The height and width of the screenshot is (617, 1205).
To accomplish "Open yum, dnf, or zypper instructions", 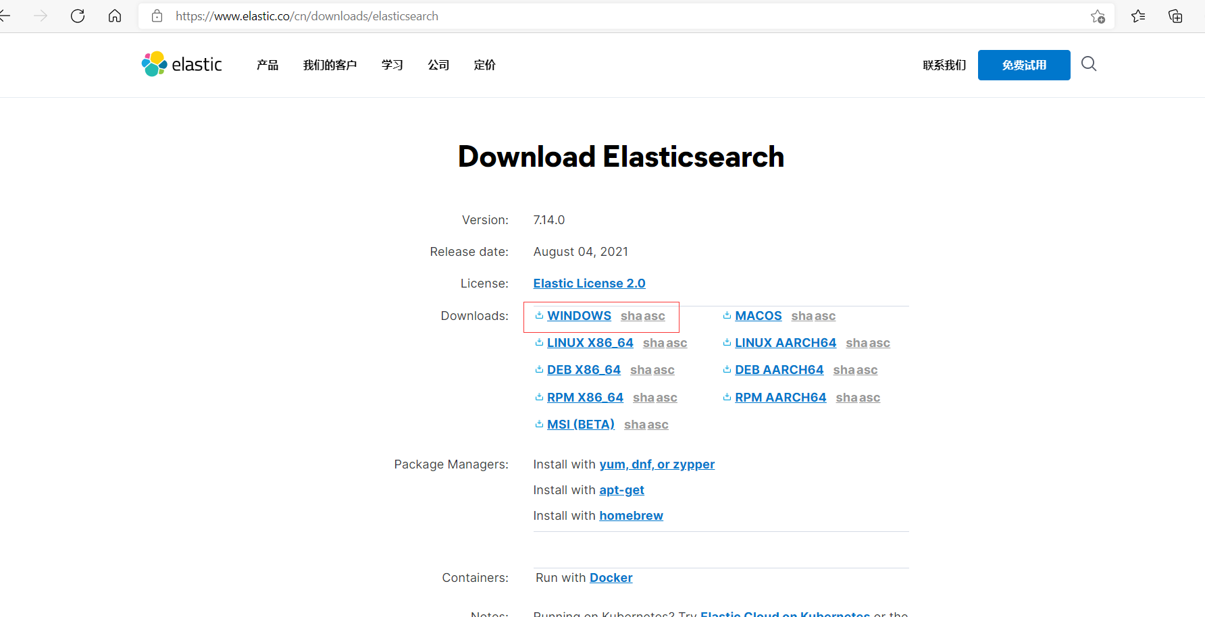I will [x=657, y=464].
